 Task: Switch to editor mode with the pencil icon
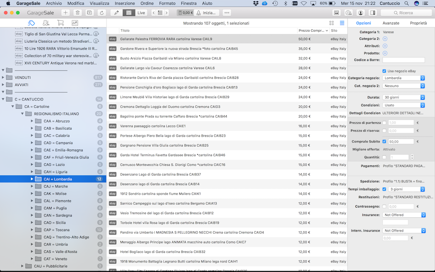117,13
